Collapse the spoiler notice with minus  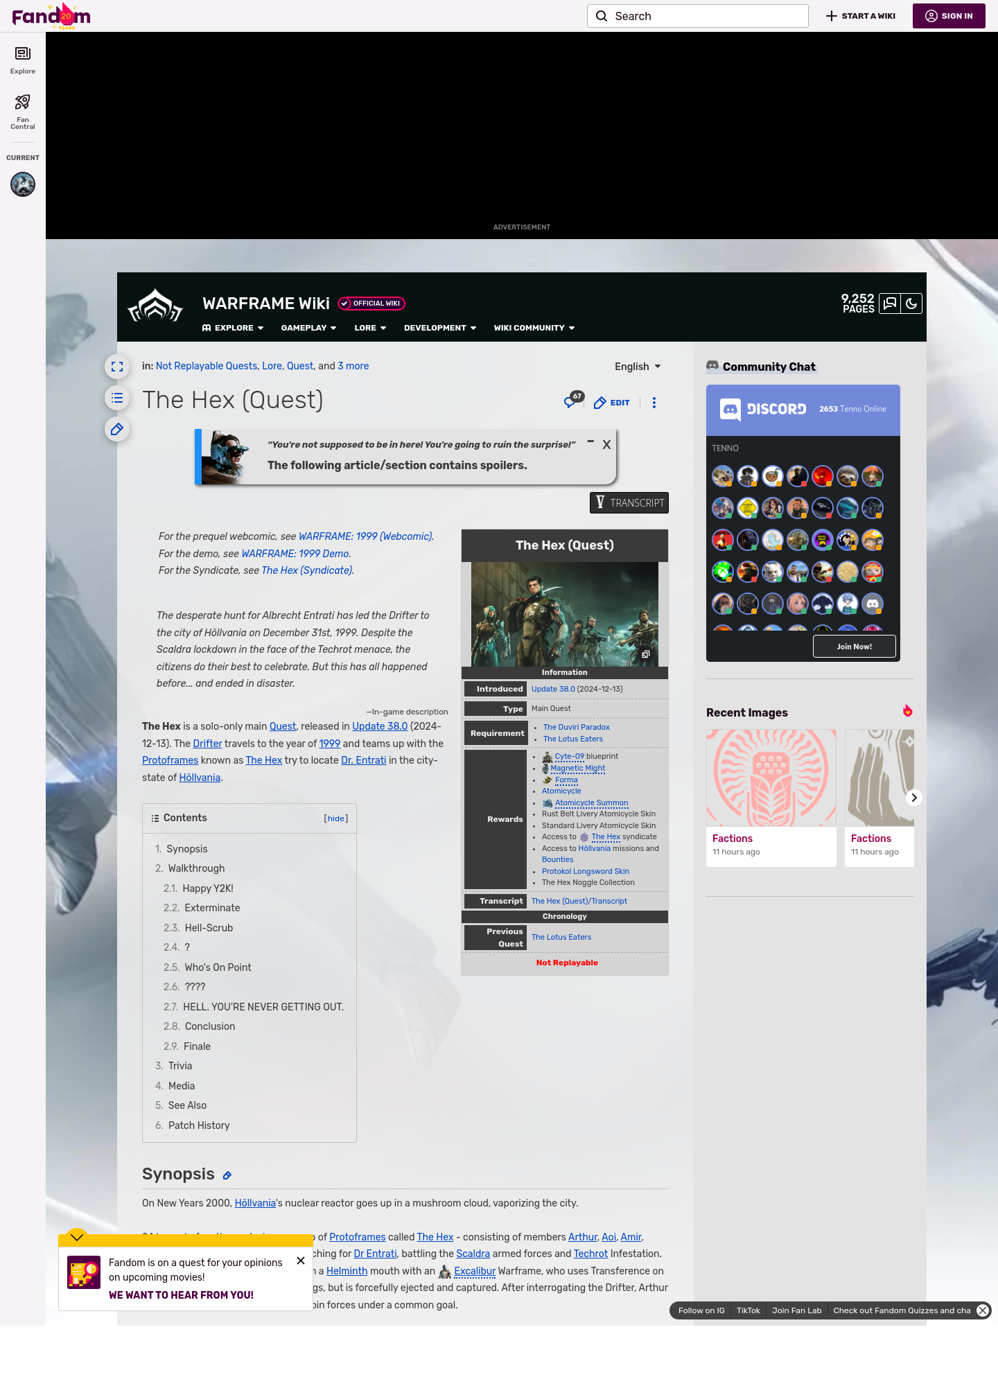tap(590, 441)
